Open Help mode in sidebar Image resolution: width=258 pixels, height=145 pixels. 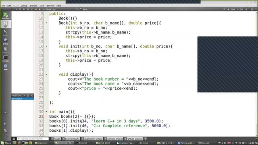tap(5, 67)
